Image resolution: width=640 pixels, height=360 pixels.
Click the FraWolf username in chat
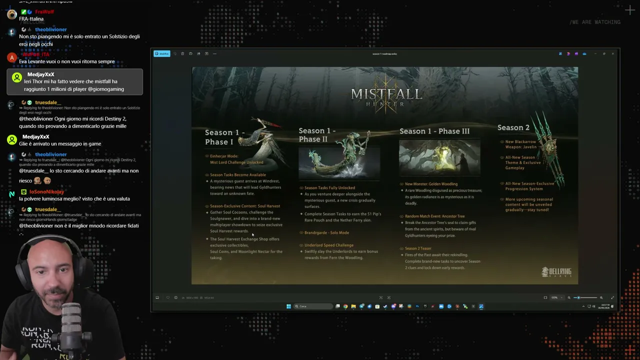tap(45, 11)
